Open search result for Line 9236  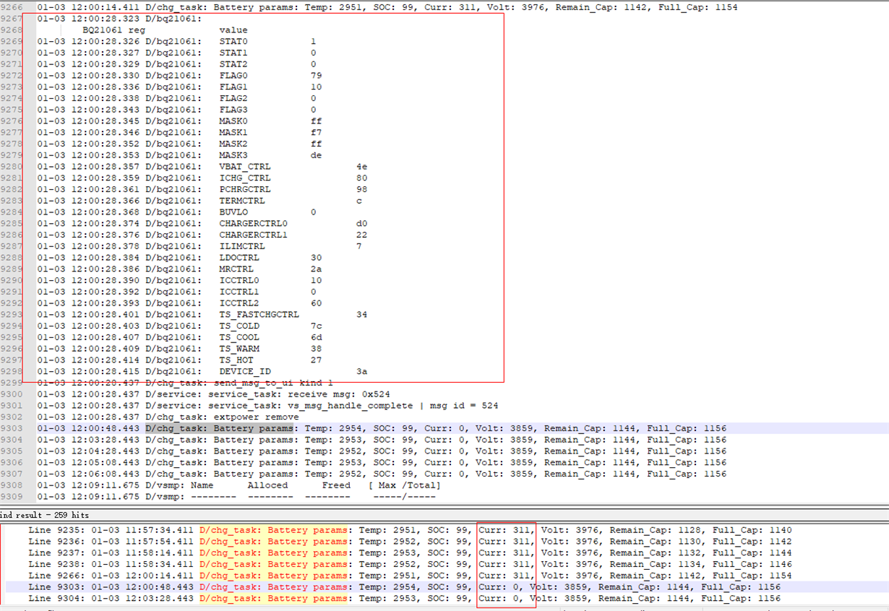pyautogui.click(x=410, y=541)
